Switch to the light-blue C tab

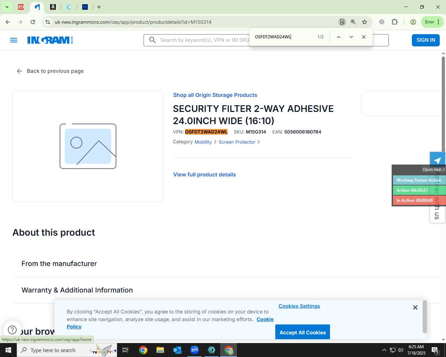pos(69,7)
